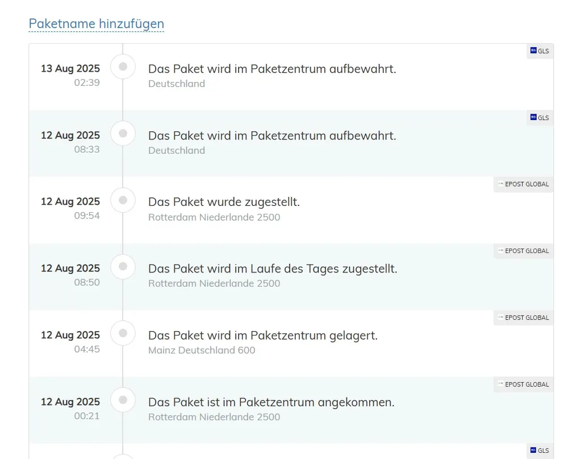This screenshot has width=568, height=459.
Task: Click GLS badge on 12 Aug 08:33 entry
Action: pyautogui.click(x=540, y=118)
